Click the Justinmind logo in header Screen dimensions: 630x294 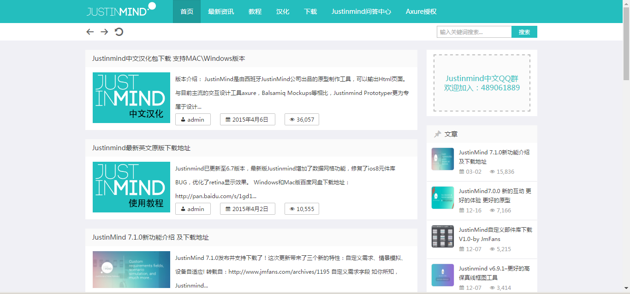121,10
